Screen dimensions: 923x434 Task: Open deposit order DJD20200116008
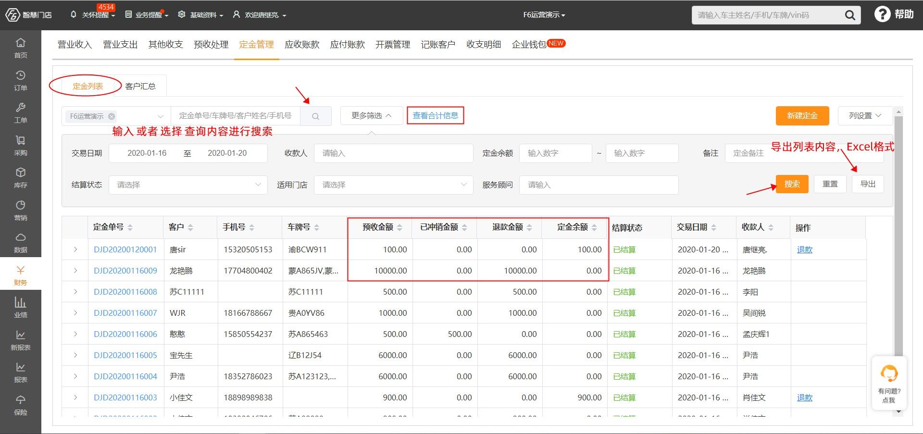[125, 292]
